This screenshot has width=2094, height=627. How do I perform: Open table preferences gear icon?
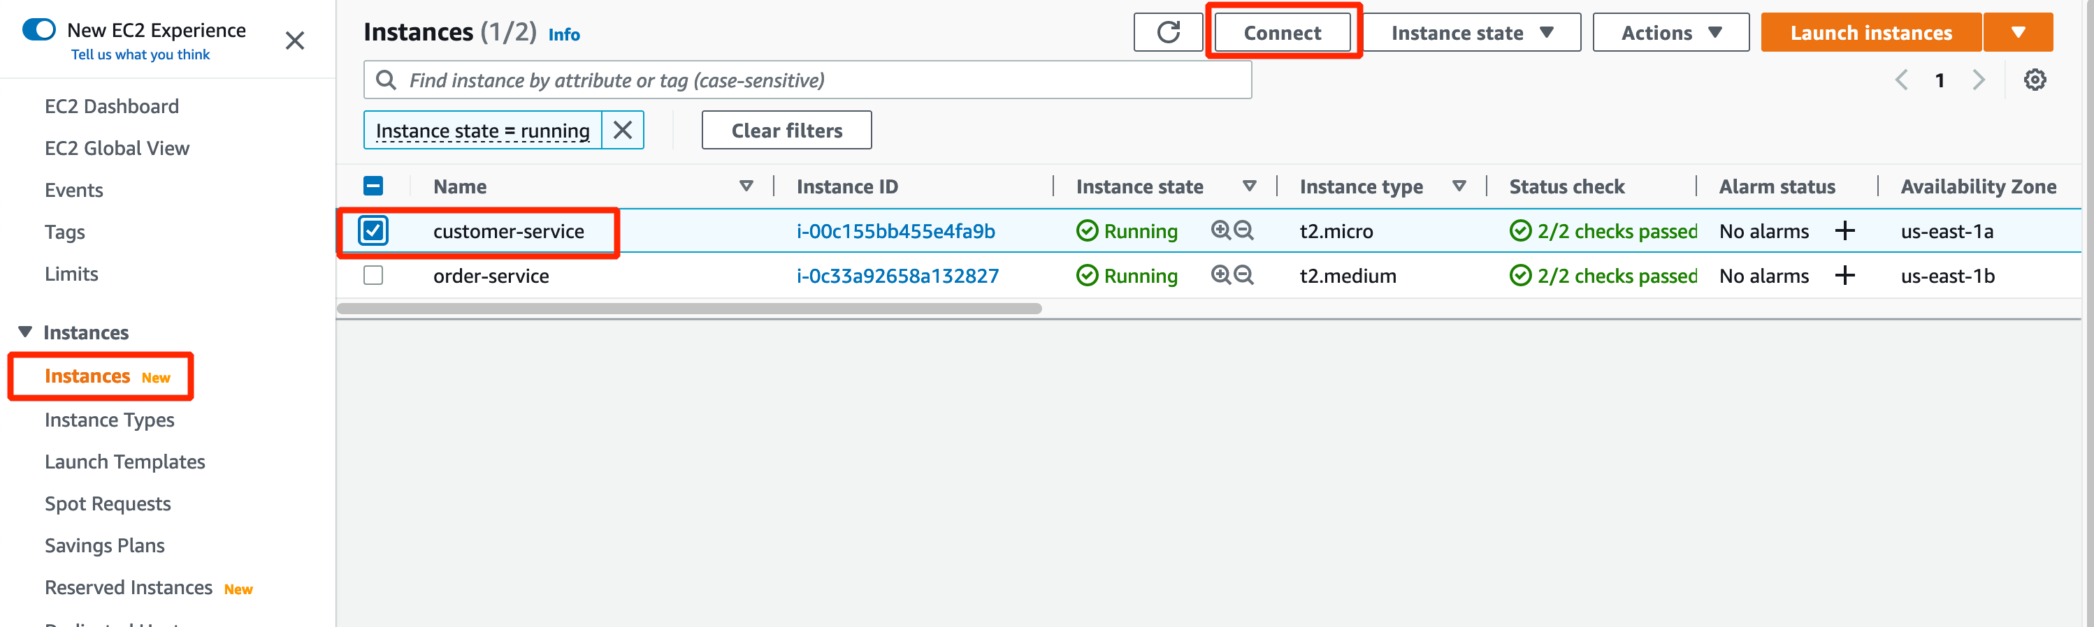(x=2035, y=80)
